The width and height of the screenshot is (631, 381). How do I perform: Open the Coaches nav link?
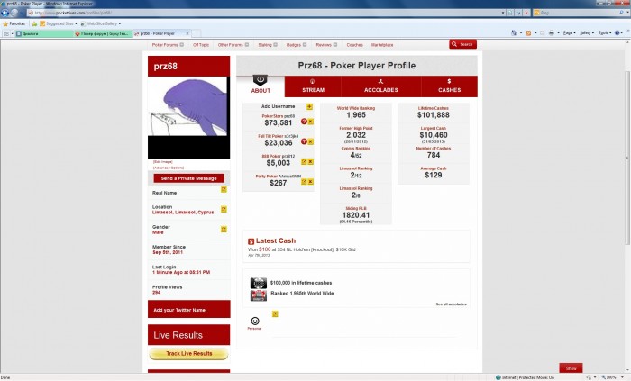coord(354,45)
